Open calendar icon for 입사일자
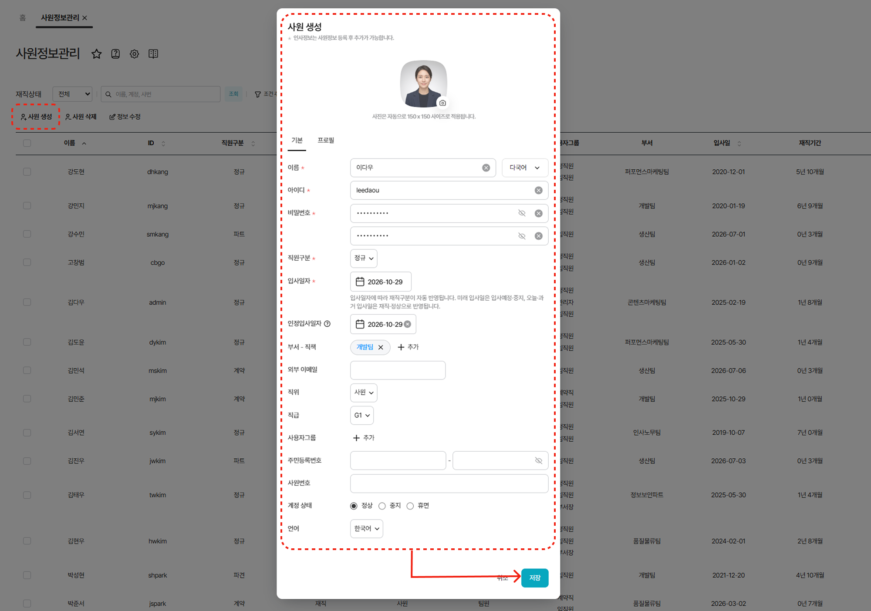Viewport: 871px width, 611px height. pyautogui.click(x=360, y=282)
